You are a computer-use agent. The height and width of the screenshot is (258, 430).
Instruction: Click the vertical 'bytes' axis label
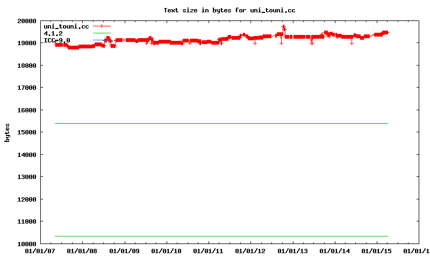coord(7,132)
